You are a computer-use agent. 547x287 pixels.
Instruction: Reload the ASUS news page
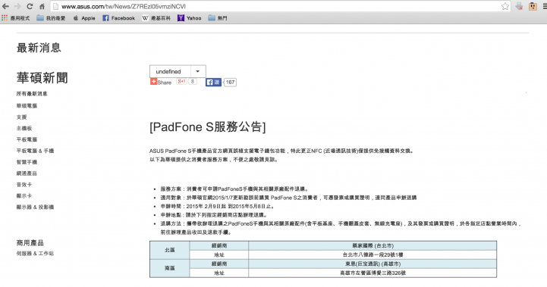coord(30,6)
